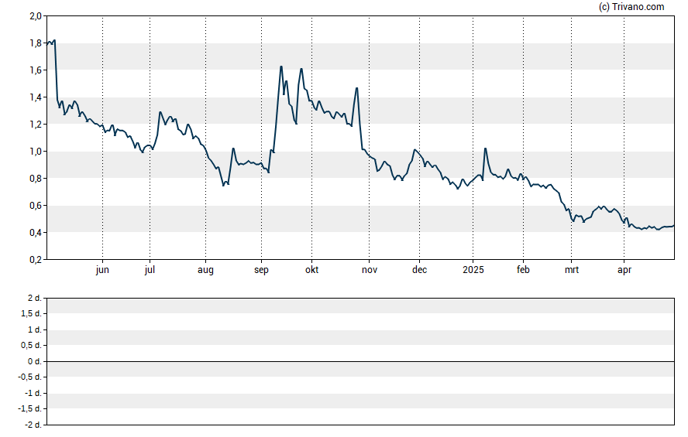Screen dimensions: 688x437
Task: Click the '2,0' price axis value
Action: [36, 16]
